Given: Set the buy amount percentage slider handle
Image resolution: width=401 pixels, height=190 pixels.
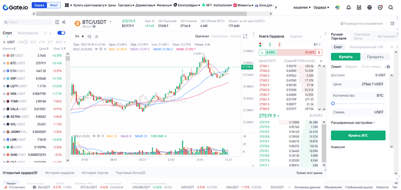Looking at the screenshot, I should (x=333, y=103).
